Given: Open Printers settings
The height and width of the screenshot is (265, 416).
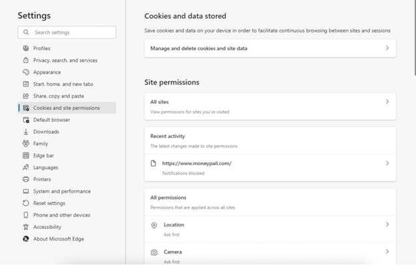Looking at the screenshot, I should 67,179.
